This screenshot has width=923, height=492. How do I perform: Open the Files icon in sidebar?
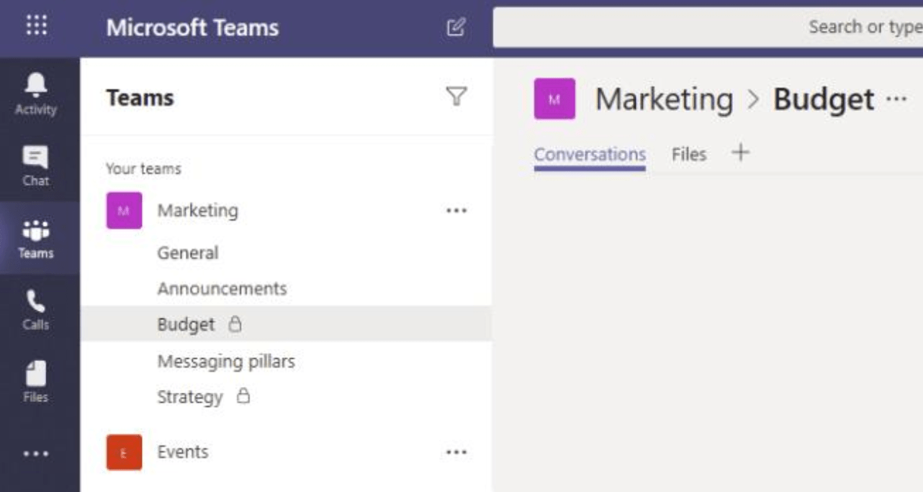(x=36, y=382)
